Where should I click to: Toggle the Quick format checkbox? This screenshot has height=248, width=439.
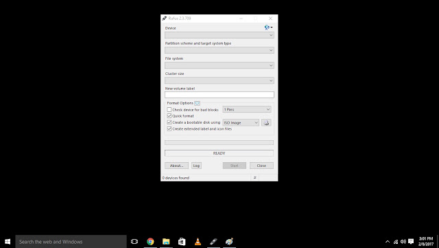point(169,116)
